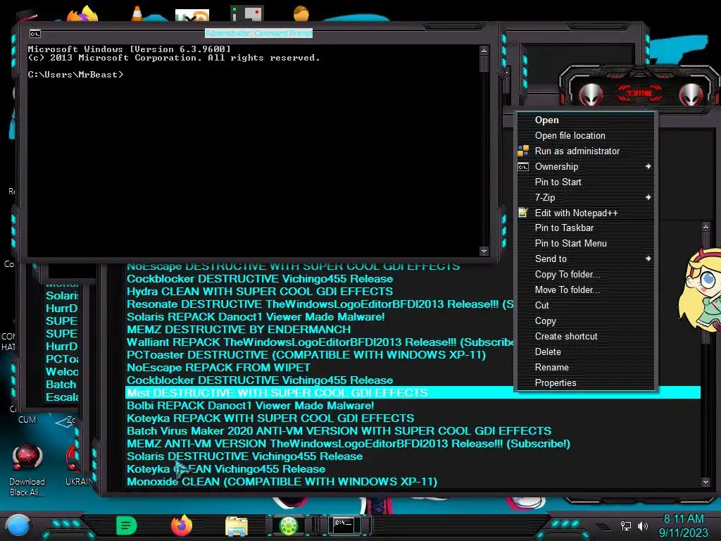This screenshot has width=721, height=541.
Task: Select NoEscape REPACK FROM WIPET
Action: click(x=218, y=368)
